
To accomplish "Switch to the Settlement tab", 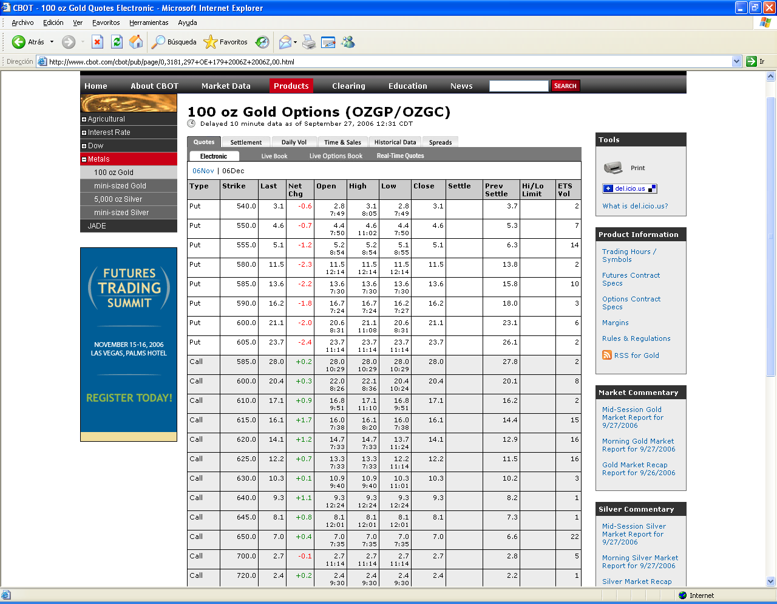I will tap(246, 142).
